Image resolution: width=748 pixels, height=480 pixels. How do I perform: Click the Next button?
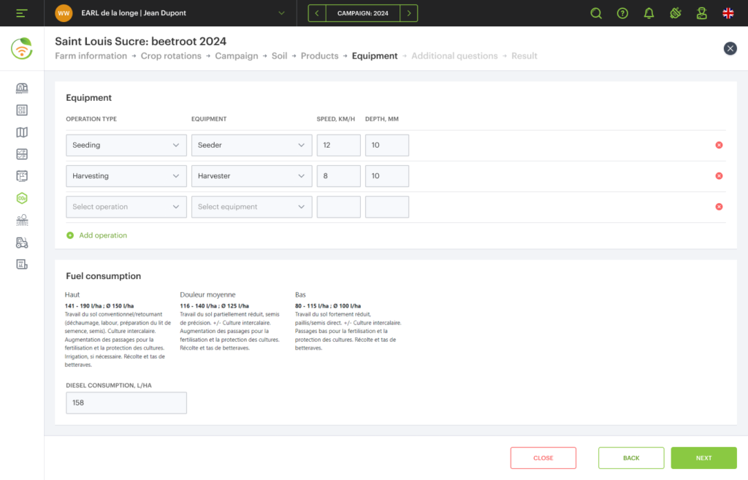[703, 458]
